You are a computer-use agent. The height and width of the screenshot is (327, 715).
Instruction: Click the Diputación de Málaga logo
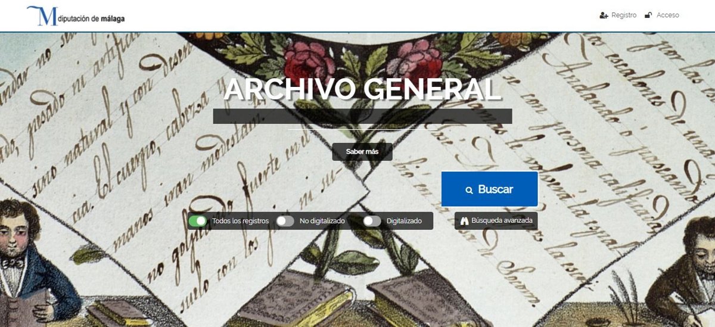point(76,15)
